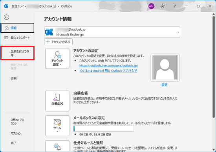Screen dimensions: 216x152
Task: Click the 自動応答 section heading text
Action: point(81,93)
